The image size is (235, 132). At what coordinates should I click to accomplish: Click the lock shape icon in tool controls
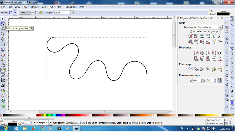(x=41, y=13)
